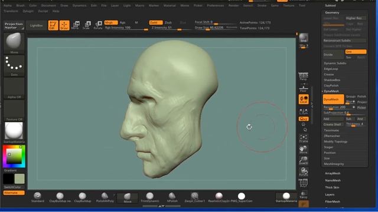
Task: Expand Modify Topology section
Action: [335, 141]
